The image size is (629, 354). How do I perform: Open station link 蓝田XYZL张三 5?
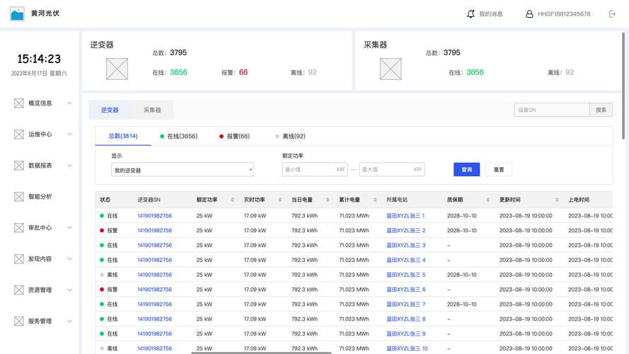tap(405, 275)
